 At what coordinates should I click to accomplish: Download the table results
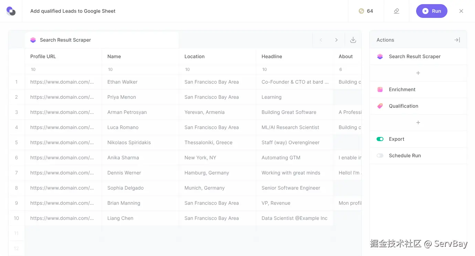(353, 40)
